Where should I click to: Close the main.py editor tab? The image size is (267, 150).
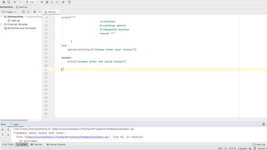58,12
